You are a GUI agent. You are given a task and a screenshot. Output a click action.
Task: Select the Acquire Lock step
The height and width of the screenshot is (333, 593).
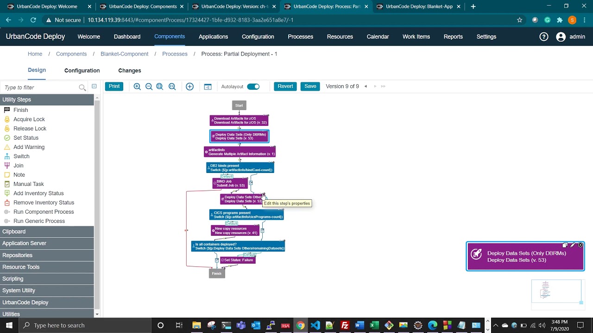[x=29, y=119]
